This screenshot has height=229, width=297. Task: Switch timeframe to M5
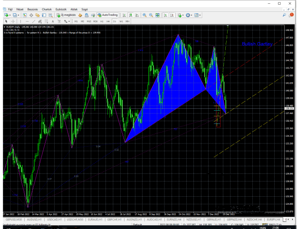(82, 21)
